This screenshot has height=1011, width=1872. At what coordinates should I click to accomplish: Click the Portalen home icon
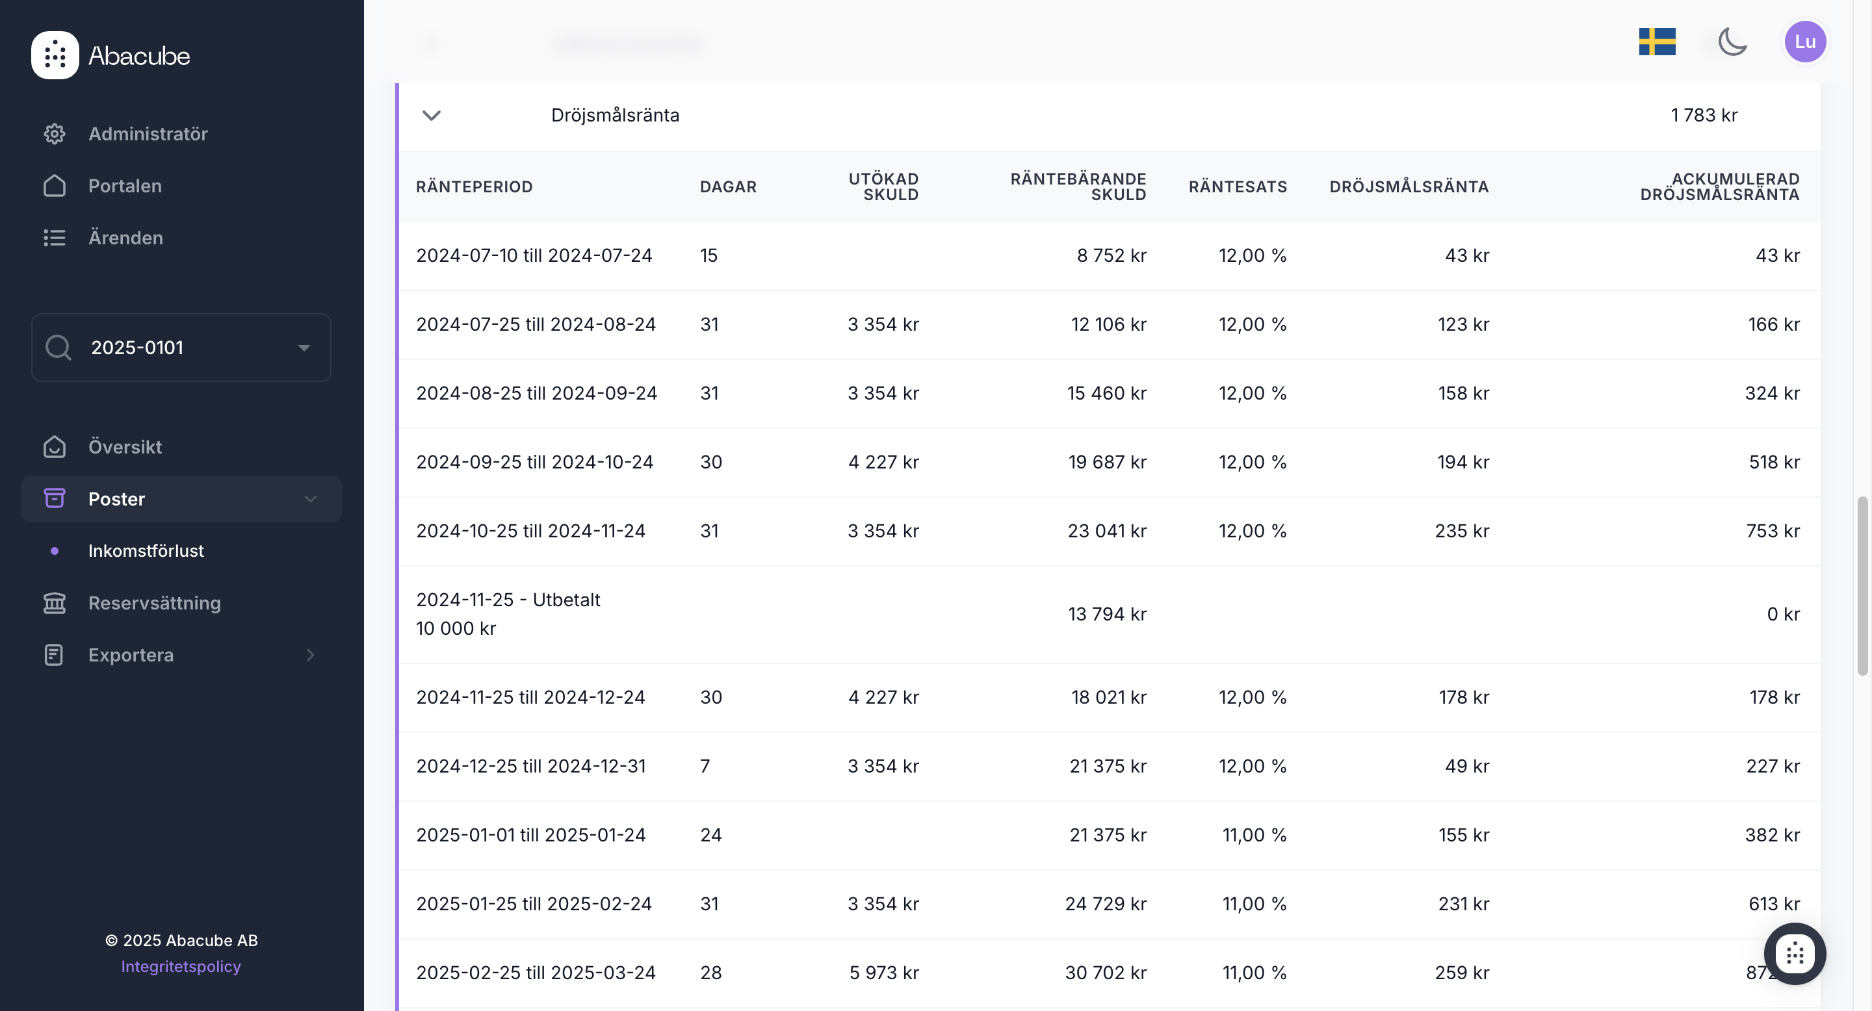click(x=55, y=186)
